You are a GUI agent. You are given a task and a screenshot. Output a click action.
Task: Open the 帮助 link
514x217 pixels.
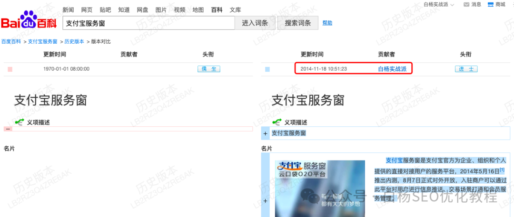(327, 23)
